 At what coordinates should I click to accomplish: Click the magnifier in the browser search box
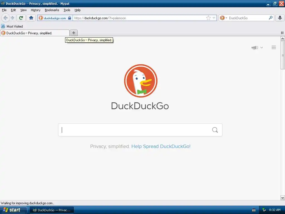pyautogui.click(x=271, y=18)
